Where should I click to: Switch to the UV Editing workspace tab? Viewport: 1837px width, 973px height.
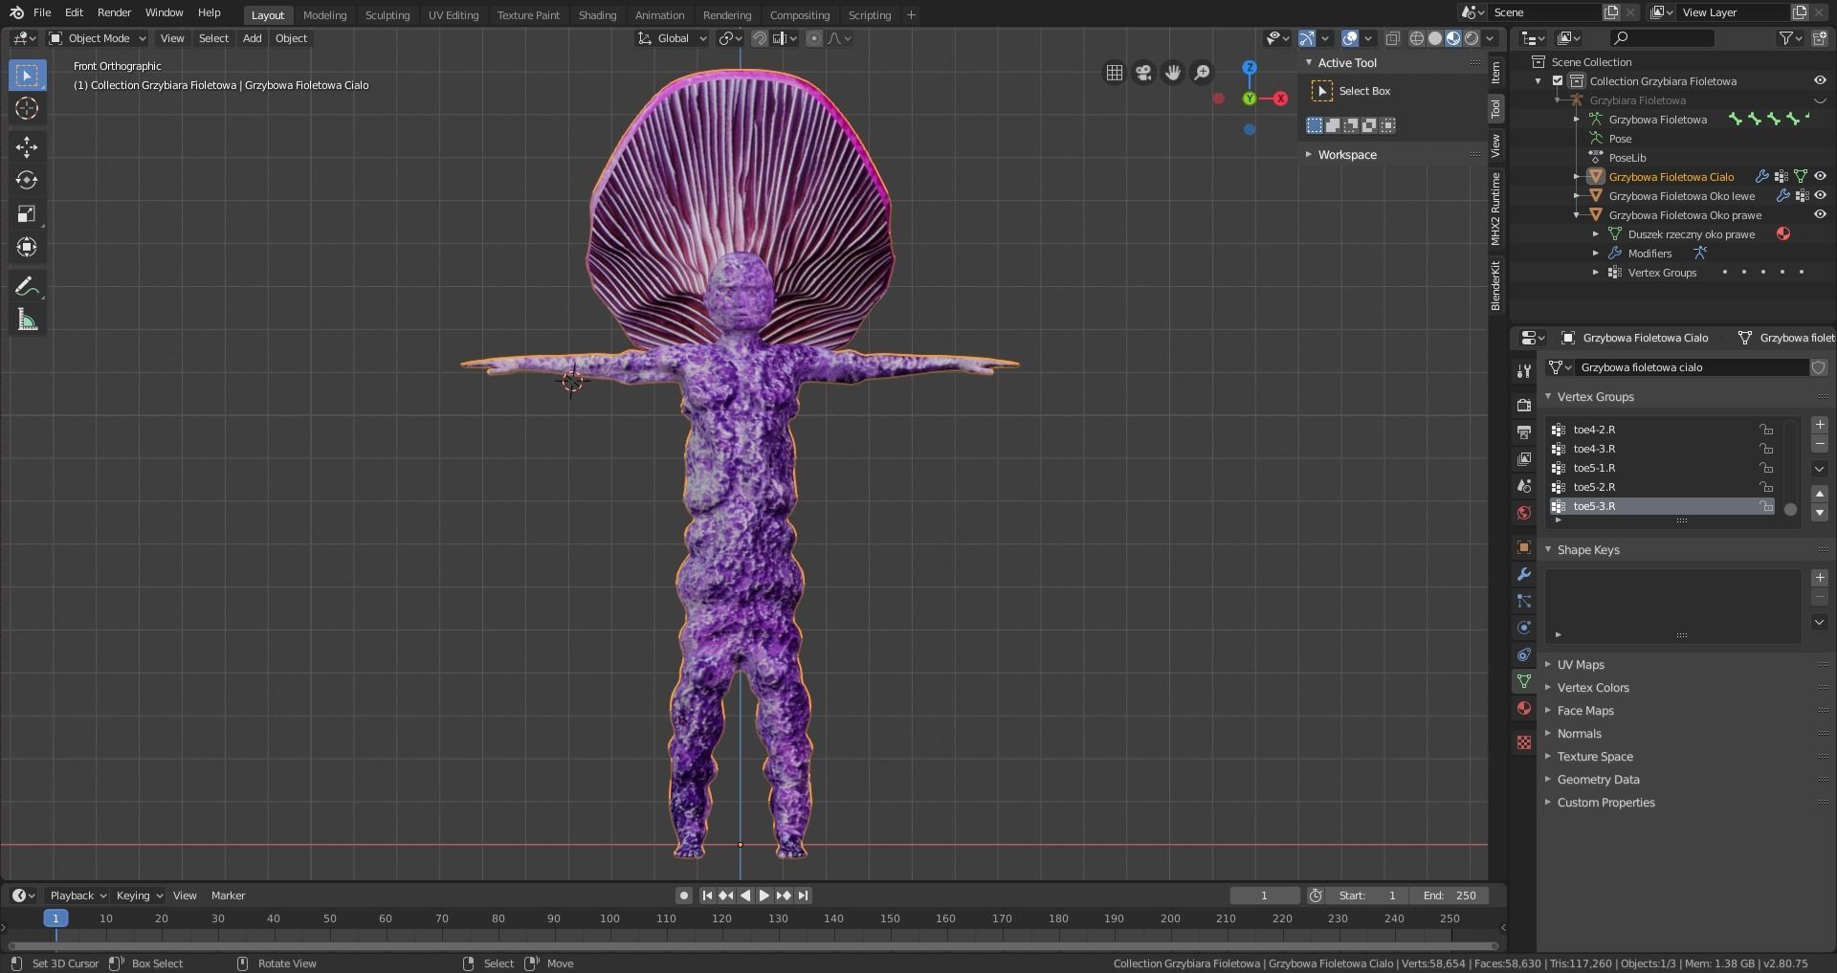pyautogui.click(x=454, y=14)
